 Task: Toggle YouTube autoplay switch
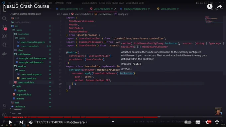(188, 122)
